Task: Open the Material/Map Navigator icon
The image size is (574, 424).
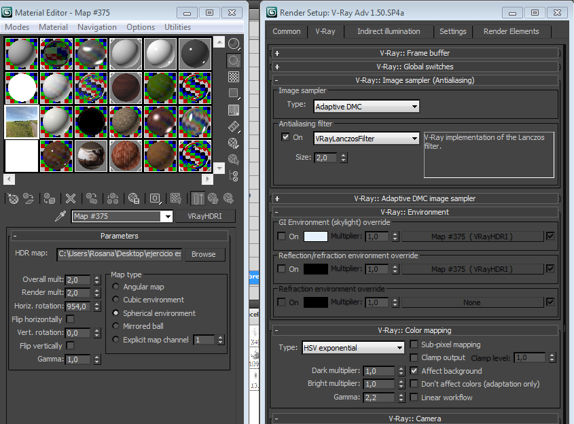Action: [234, 176]
